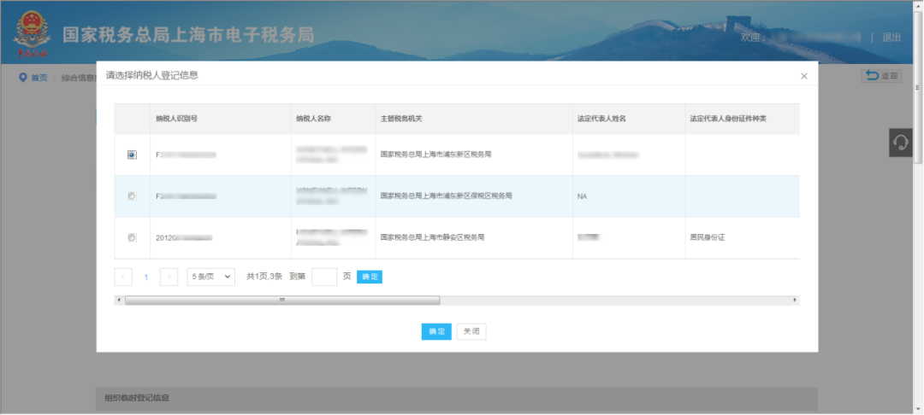Click left arrow of horizontal scrollbar
924x415 pixels.
[x=119, y=300]
